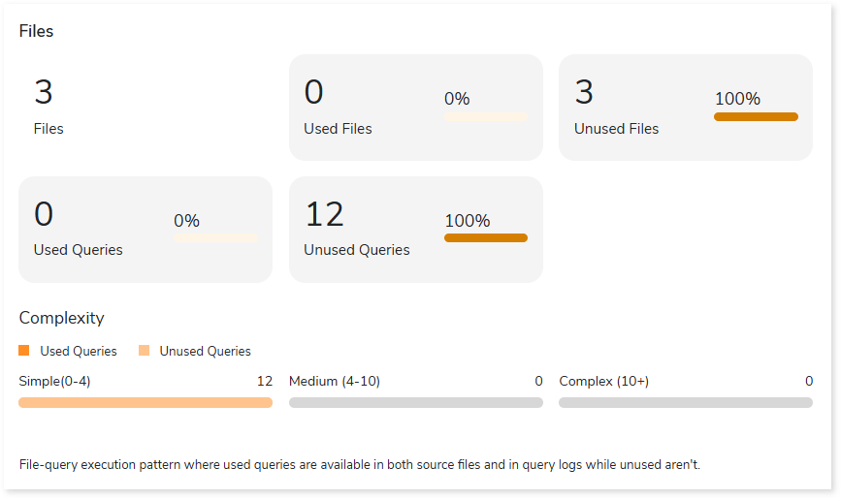
Task: Open the Used Queries card
Action: tap(146, 229)
